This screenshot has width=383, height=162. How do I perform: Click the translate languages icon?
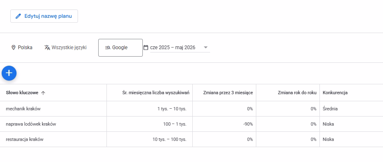pyautogui.click(x=47, y=48)
